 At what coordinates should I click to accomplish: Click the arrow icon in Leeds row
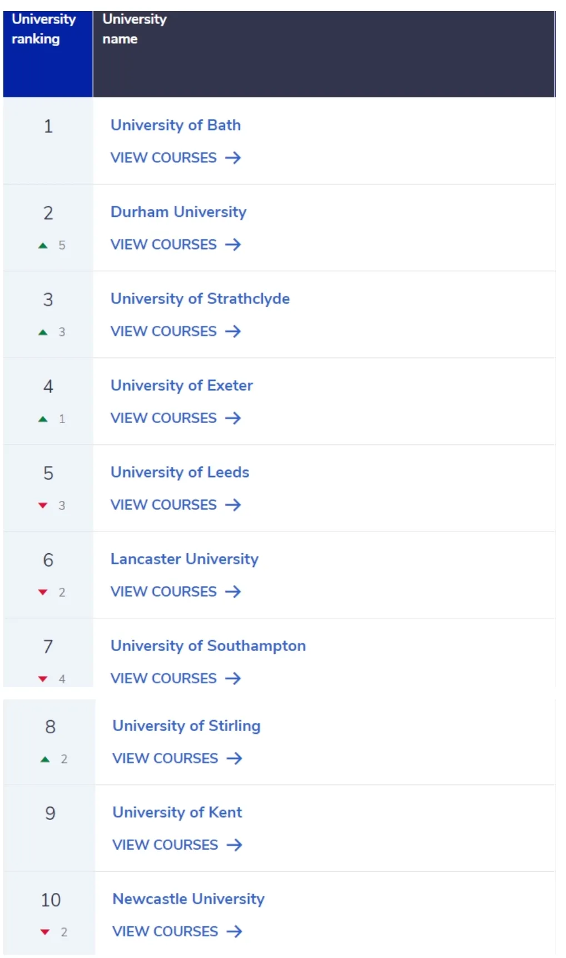pyautogui.click(x=233, y=505)
